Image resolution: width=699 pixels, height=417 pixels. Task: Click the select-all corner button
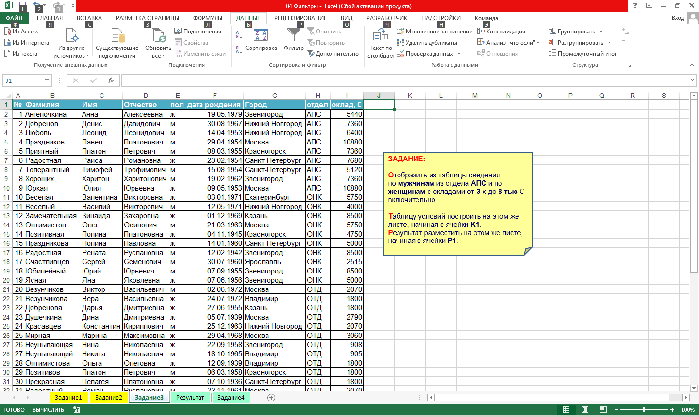coord(6,96)
